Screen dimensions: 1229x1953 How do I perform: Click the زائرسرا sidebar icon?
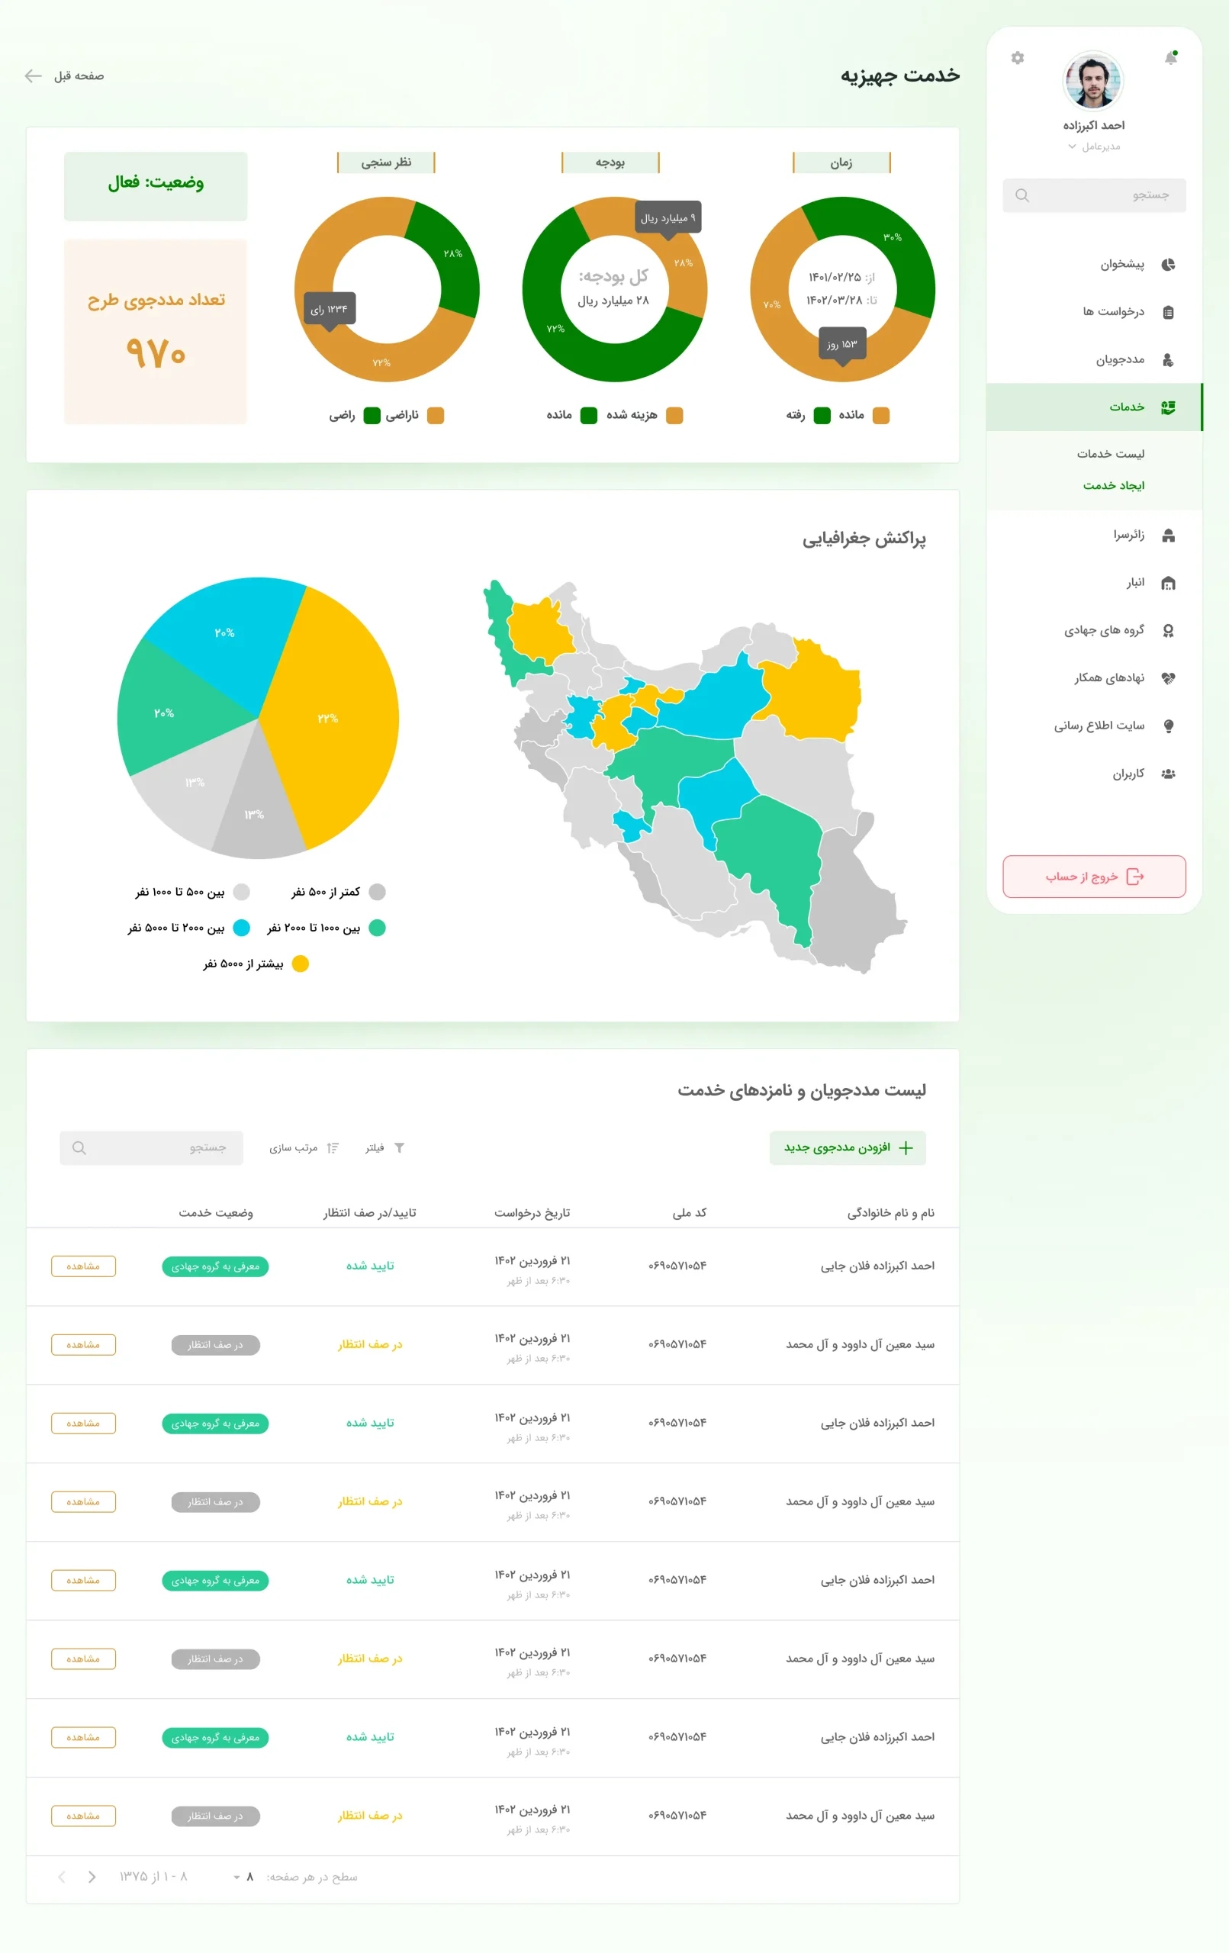click(1167, 536)
